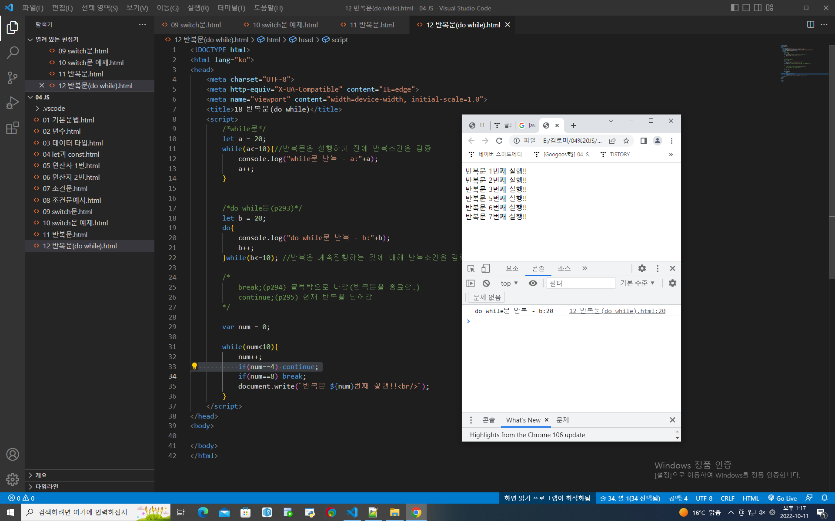835x521 pixels.
Task: Toggle device toolbar in DevTools
Action: coord(485,268)
